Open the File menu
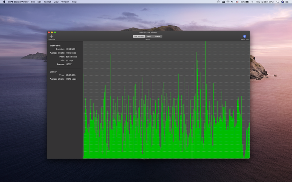The image size is (292, 182). pos(33,2)
